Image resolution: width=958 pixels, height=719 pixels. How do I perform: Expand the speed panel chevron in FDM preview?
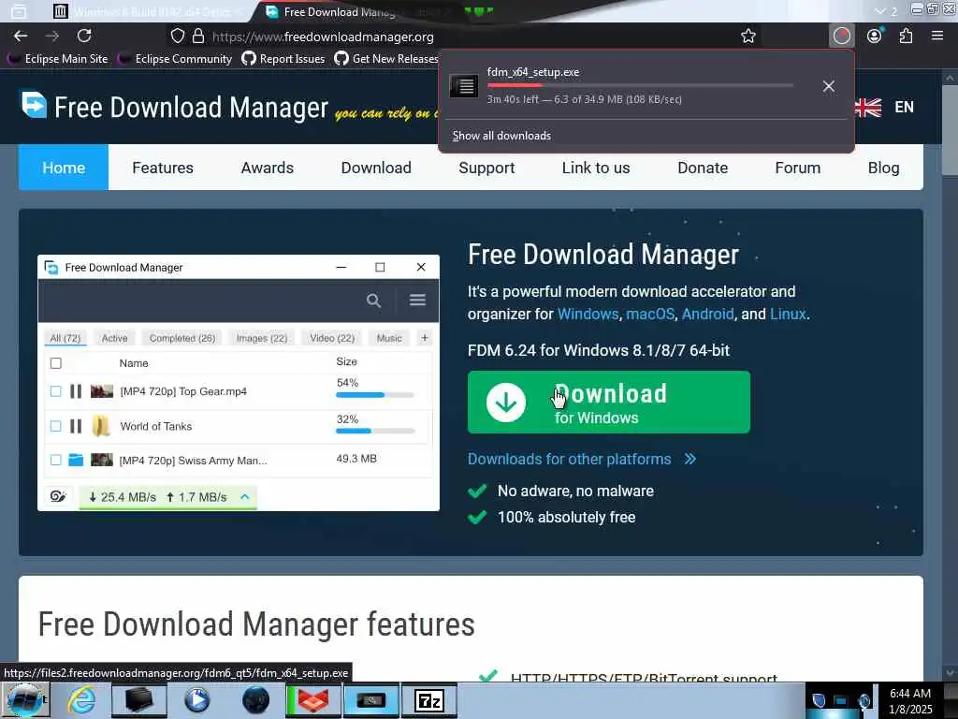[x=245, y=496]
